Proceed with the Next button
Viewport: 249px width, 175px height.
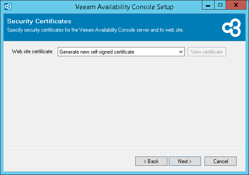click(x=185, y=161)
